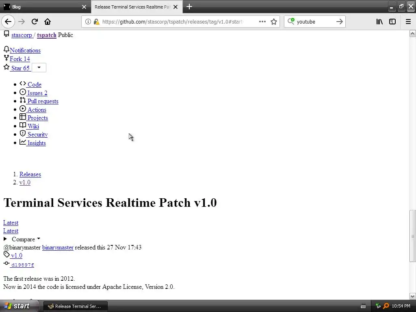Click the orange magnifier tray icon
Viewport: 416px width, 312px height.
tap(386, 306)
